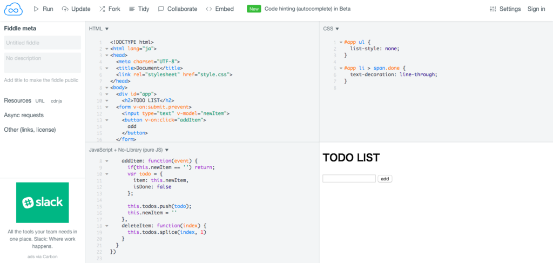Click the TODO LIST heading in result

(x=351, y=158)
